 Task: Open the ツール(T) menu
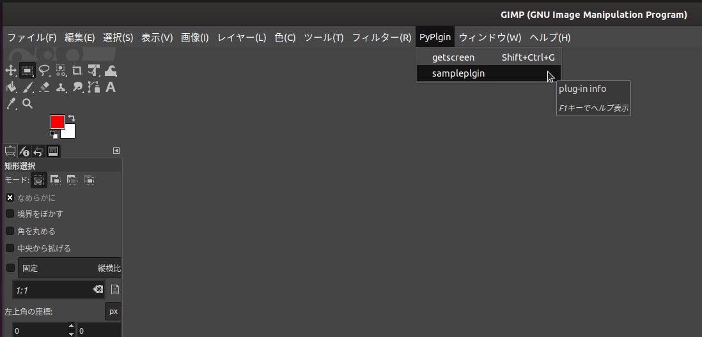[x=324, y=38]
